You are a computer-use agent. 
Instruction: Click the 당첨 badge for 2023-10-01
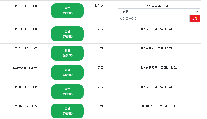pos(67,53)
